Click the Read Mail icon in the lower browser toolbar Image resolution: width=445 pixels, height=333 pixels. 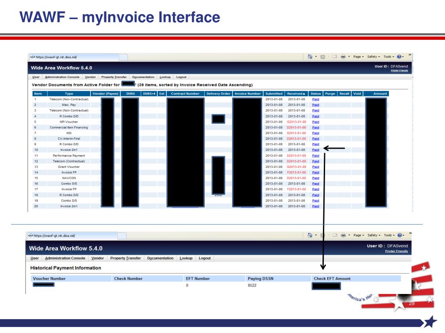[335, 235]
